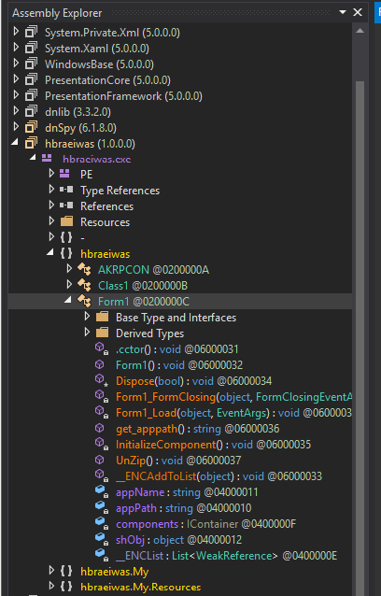Select Form1() constructor method

tap(179, 365)
